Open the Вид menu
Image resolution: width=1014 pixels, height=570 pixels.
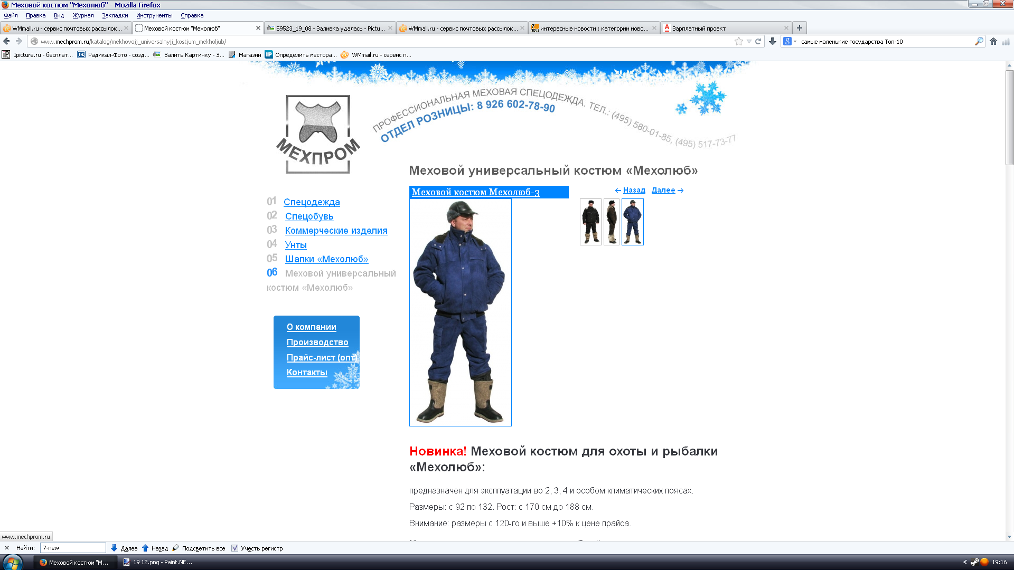(x=59, y=15)
